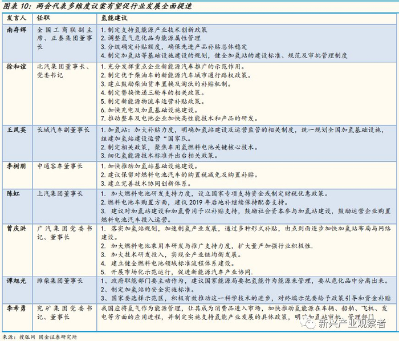
Task: Click line '5. 开展市场化示范运行'
Action: point(136,272)
